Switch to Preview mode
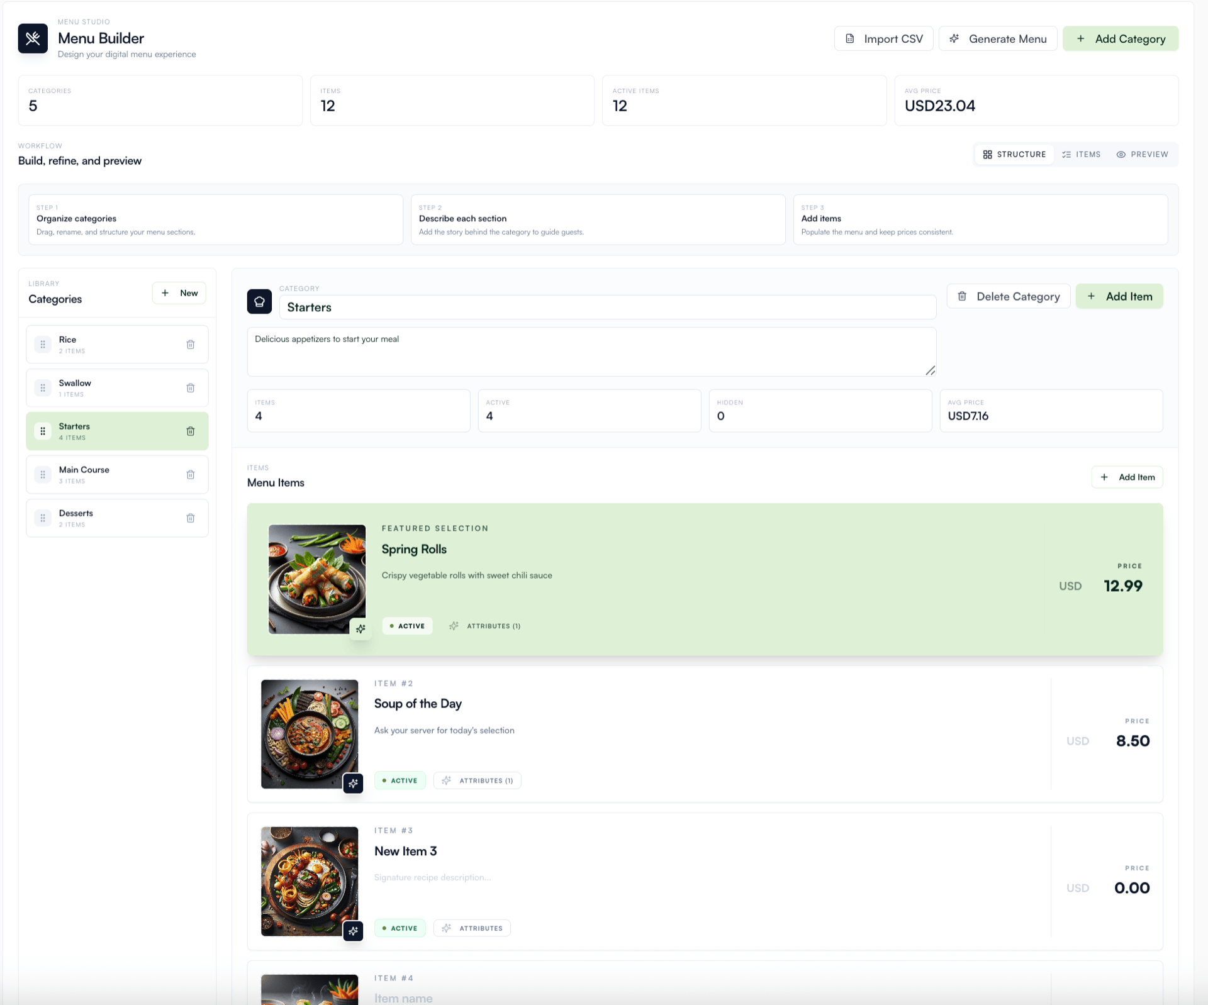Image resolution: width=1208 pixels, height=1005 pixels. (1143, 154)
